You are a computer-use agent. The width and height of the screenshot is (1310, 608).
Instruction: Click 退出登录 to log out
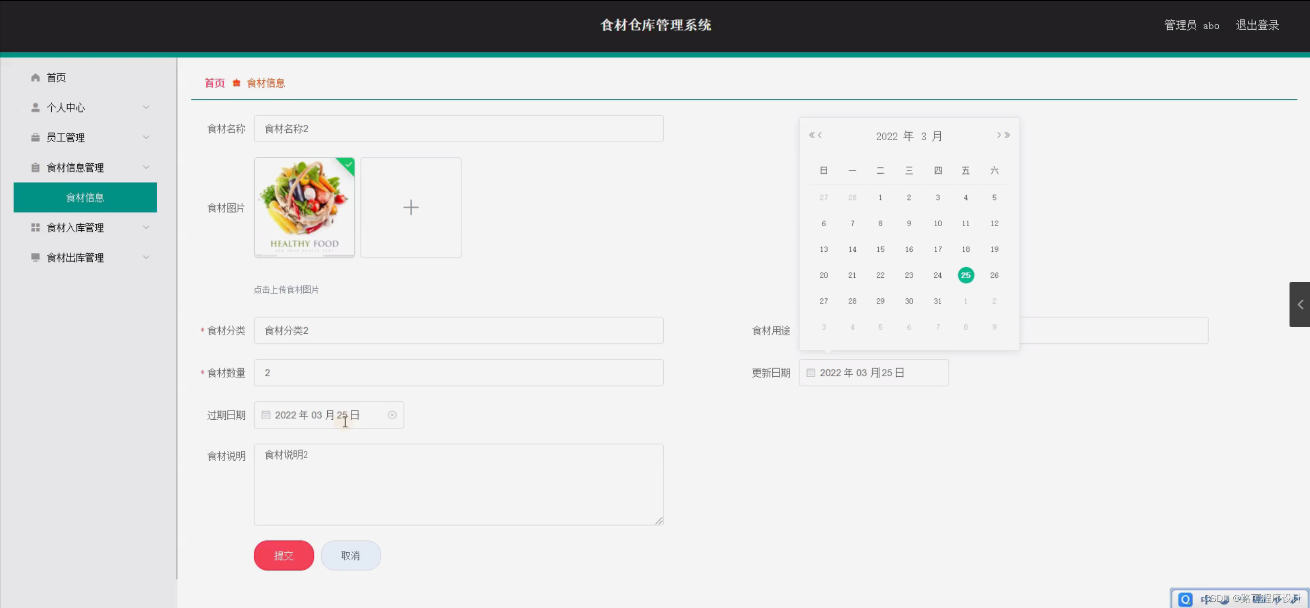[x=1257, y=25]
